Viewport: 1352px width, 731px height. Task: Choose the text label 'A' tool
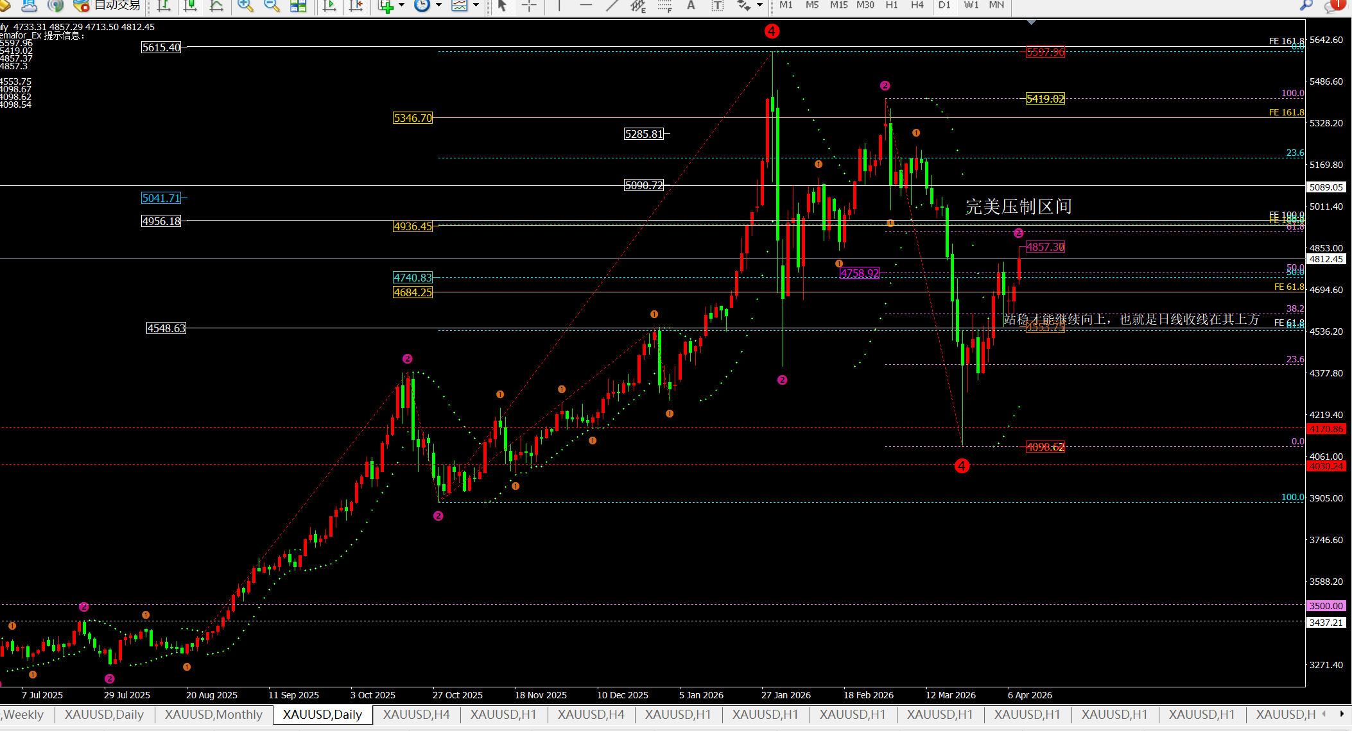click(x=691, y=5)
